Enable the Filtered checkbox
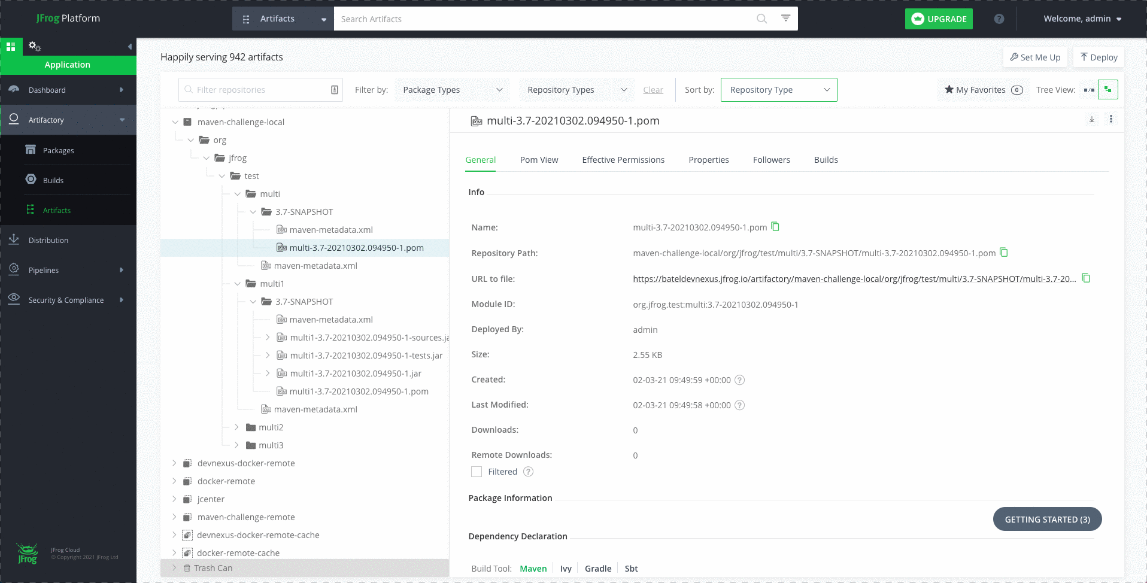The height and width of the screenshot is (583, 1147). point(477,472)
